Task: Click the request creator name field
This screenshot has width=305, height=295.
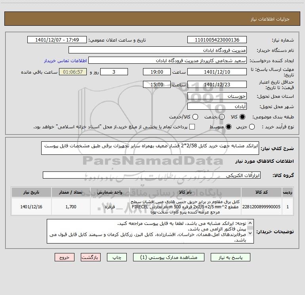Action: click(168, 61)
